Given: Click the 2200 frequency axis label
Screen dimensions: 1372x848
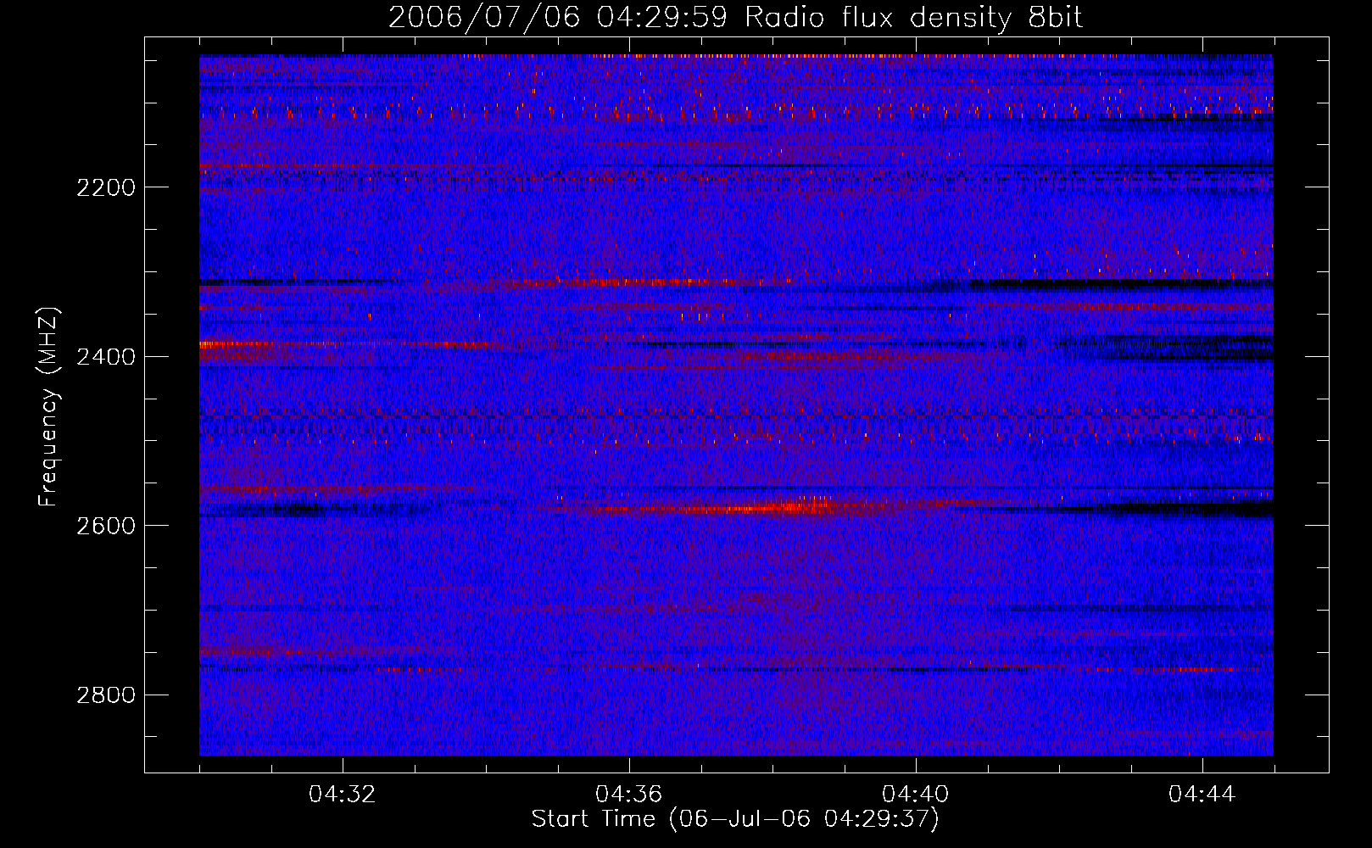Looking at the screenshot, I should (x=106, y=187).
